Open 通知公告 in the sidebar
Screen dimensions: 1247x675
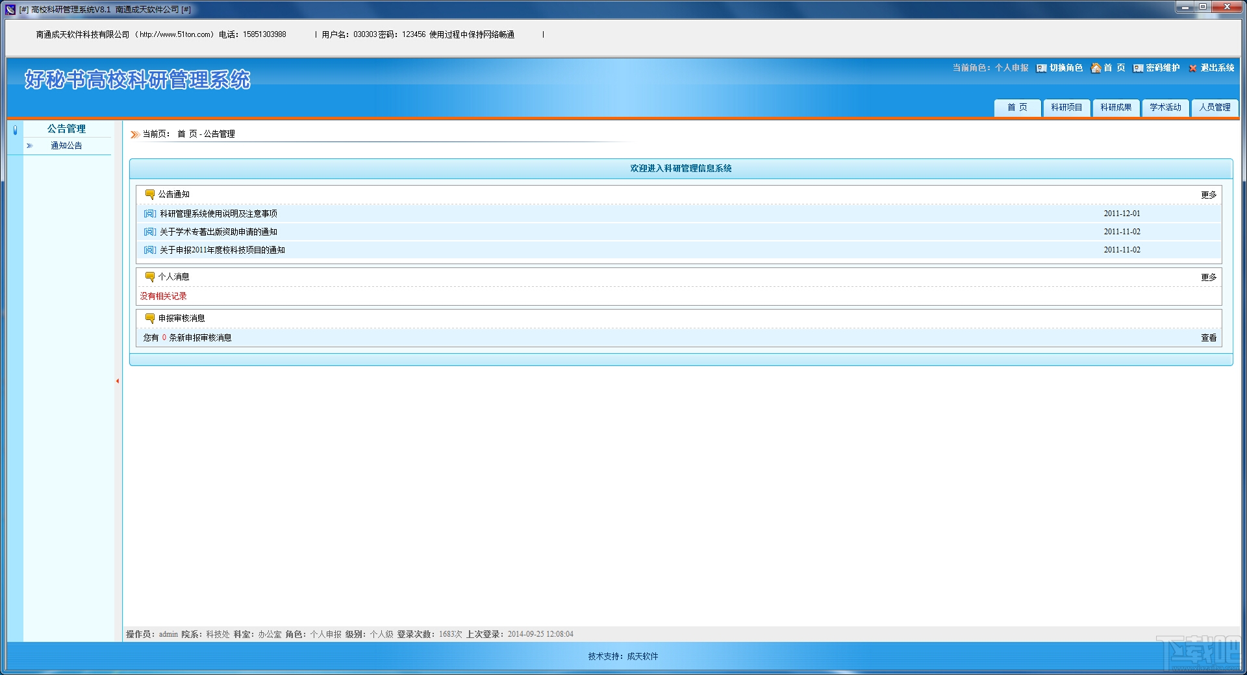66,146
